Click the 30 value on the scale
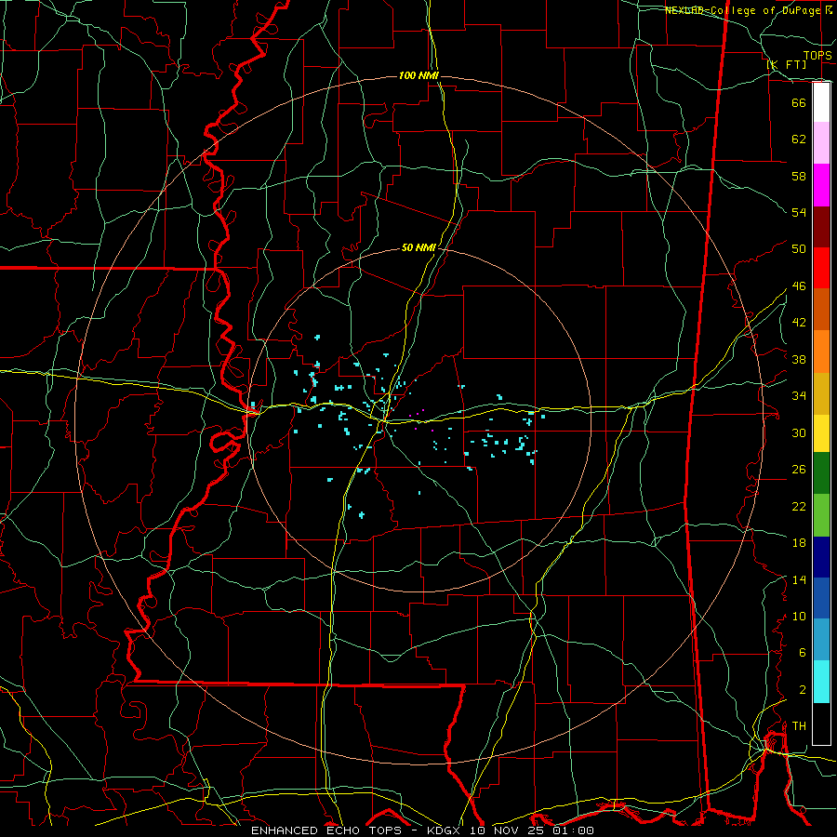Screen dimensions: 837x837 tap(799, 432)
